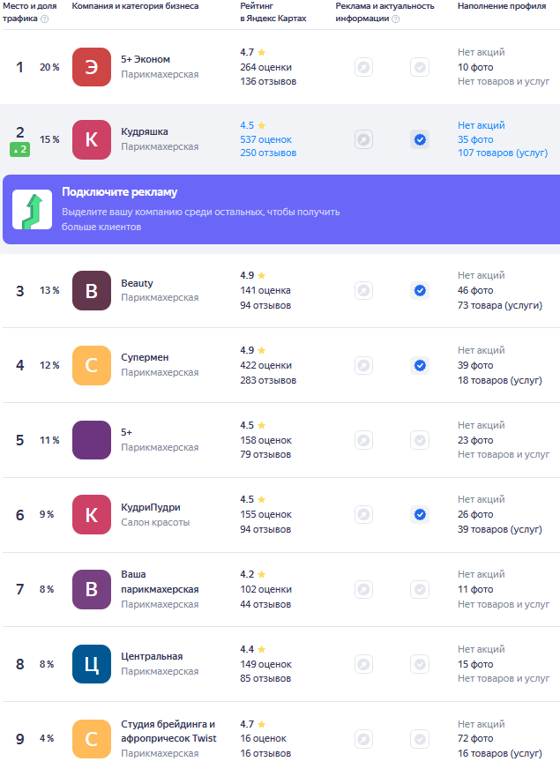The height and width of the screenshot is (769, 560).
Task: Select the company name КудриПудри
Action: (x=151, y=507)
